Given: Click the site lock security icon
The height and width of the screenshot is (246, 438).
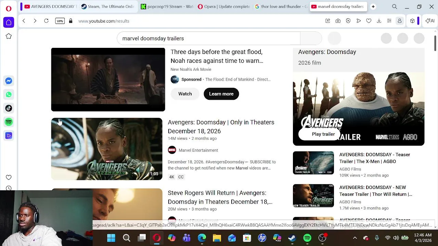Looking at the screenshot, I should coord(71,21).
